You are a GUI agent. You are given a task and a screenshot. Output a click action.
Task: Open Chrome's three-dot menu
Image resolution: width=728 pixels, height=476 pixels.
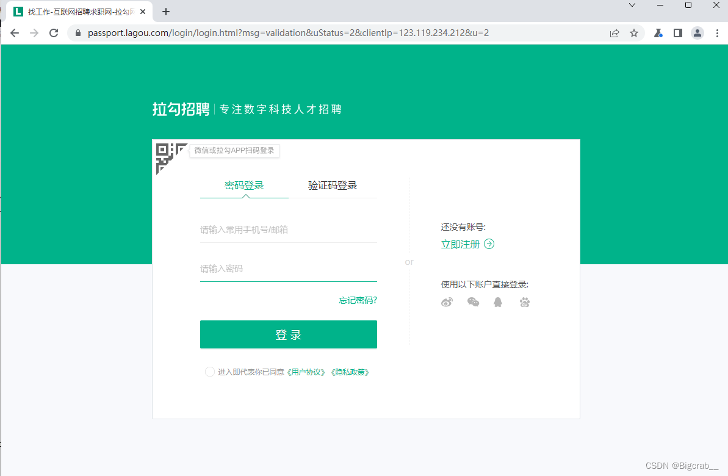(x=716, y=33)
